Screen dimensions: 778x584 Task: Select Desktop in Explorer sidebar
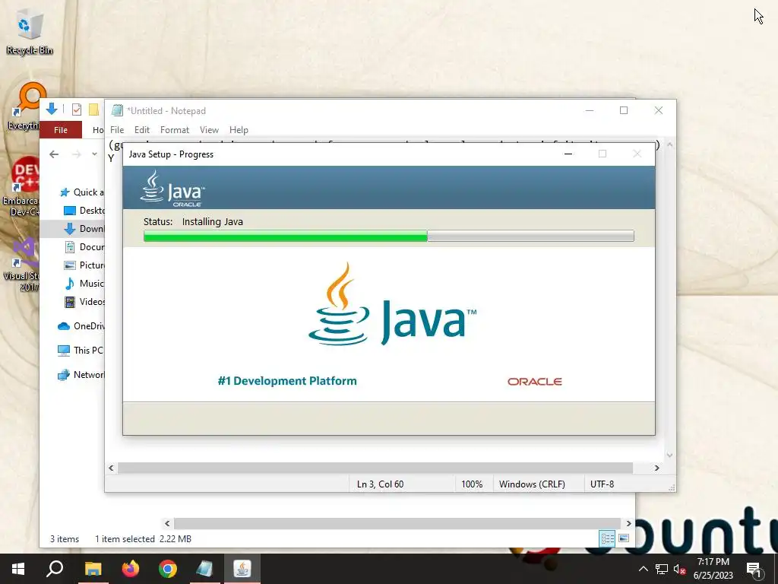(84, 211)
